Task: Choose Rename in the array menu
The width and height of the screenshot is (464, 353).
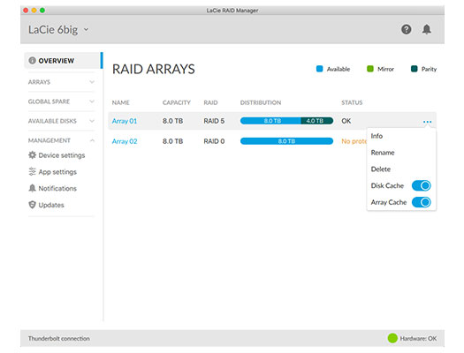Action: coord(383,153)
